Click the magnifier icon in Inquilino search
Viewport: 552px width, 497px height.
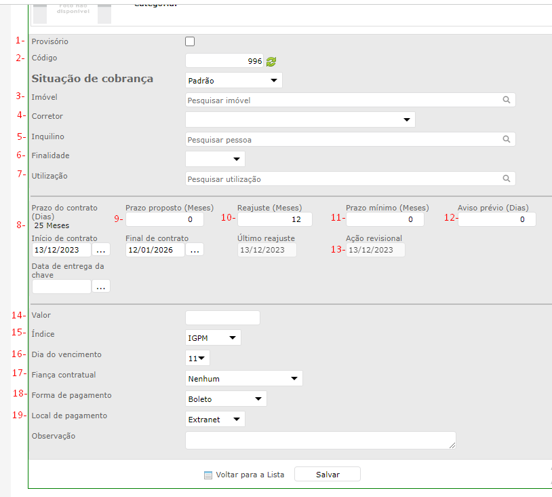click(506, 139)
